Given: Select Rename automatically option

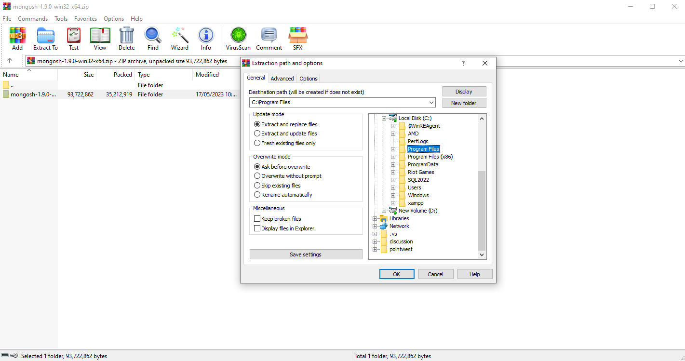Looking at the screenshot, I should 257,195.
